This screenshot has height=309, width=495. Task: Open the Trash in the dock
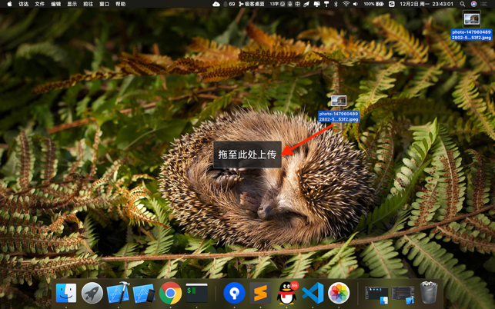pos(429,293)
